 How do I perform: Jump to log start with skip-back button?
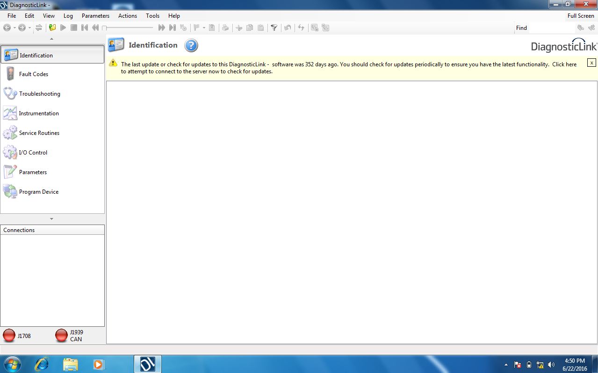click(x=84, y=28)
